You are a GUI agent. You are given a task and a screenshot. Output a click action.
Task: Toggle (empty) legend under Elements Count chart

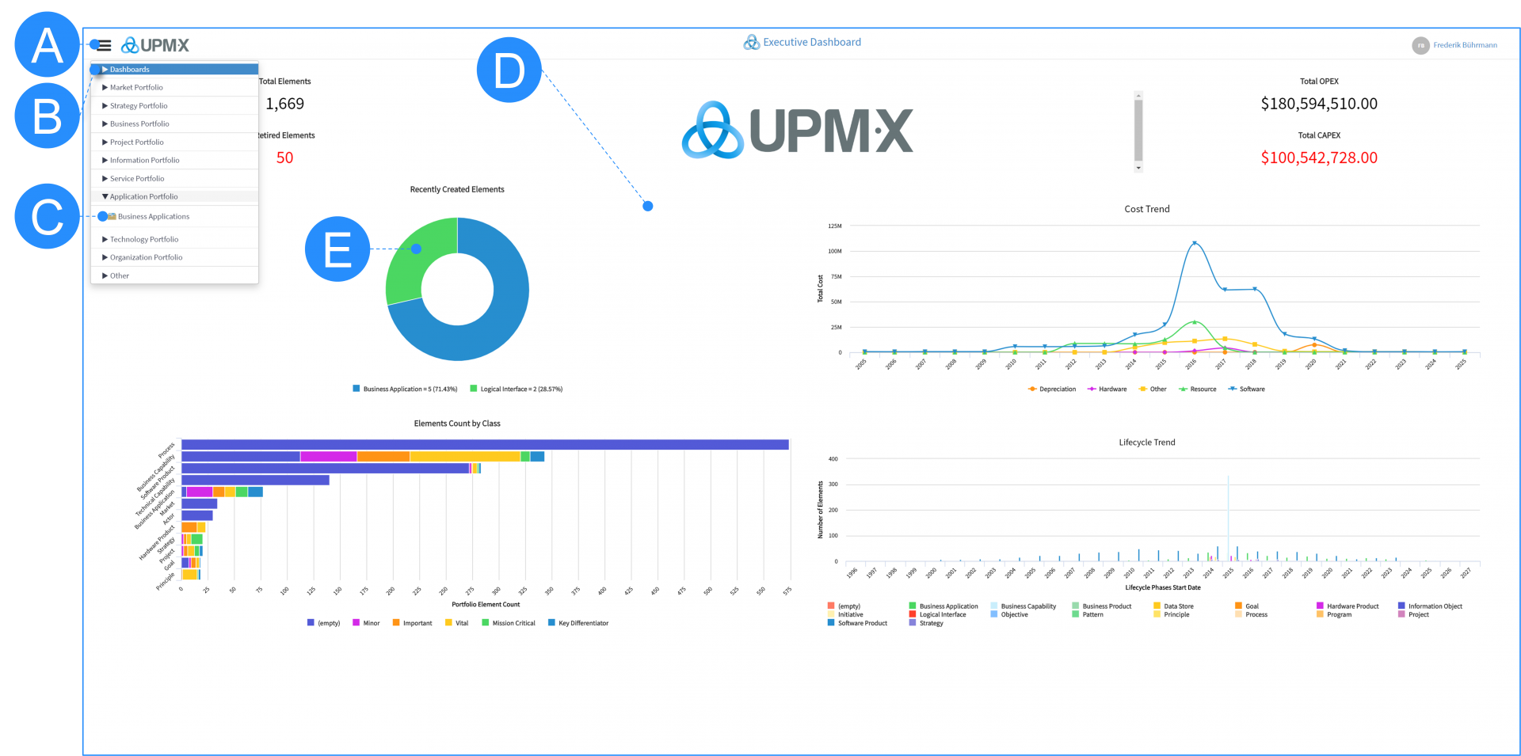click(323, 623)
